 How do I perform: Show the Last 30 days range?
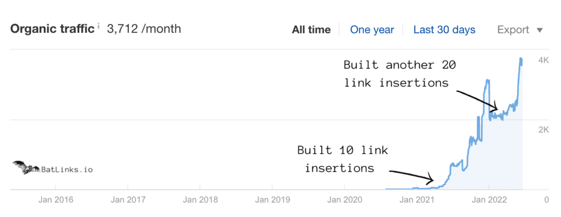[444, 30]
